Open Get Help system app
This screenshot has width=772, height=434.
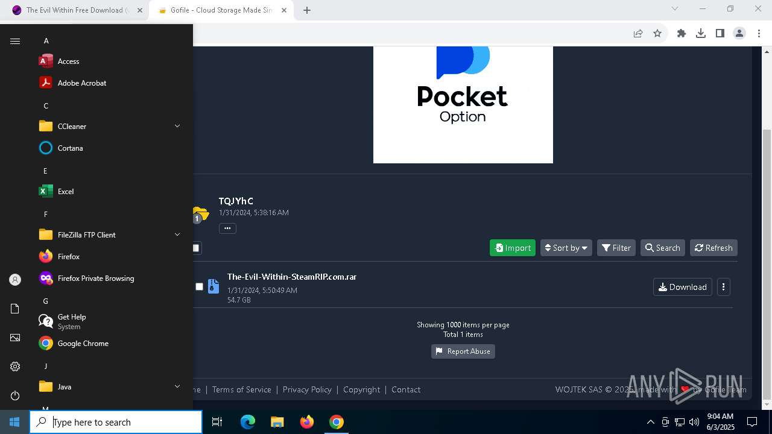click(x=109, y=322)
